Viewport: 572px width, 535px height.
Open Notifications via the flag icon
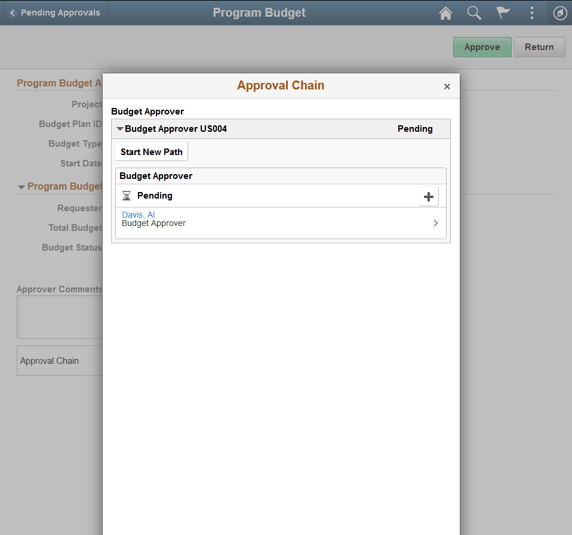tap(503, 13)
